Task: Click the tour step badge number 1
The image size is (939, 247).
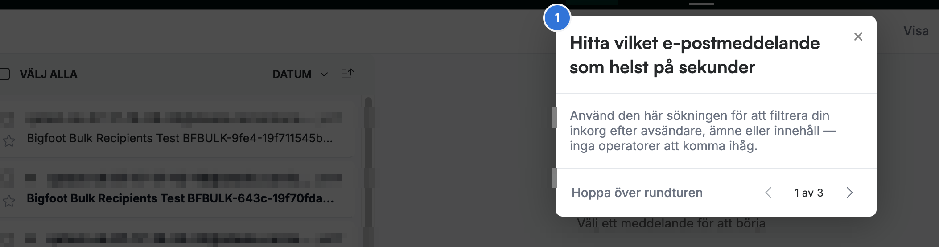Action: point(557,18)
